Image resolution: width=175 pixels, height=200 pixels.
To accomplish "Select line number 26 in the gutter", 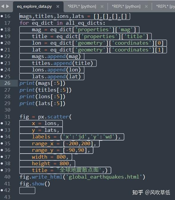I will point(7,83).
